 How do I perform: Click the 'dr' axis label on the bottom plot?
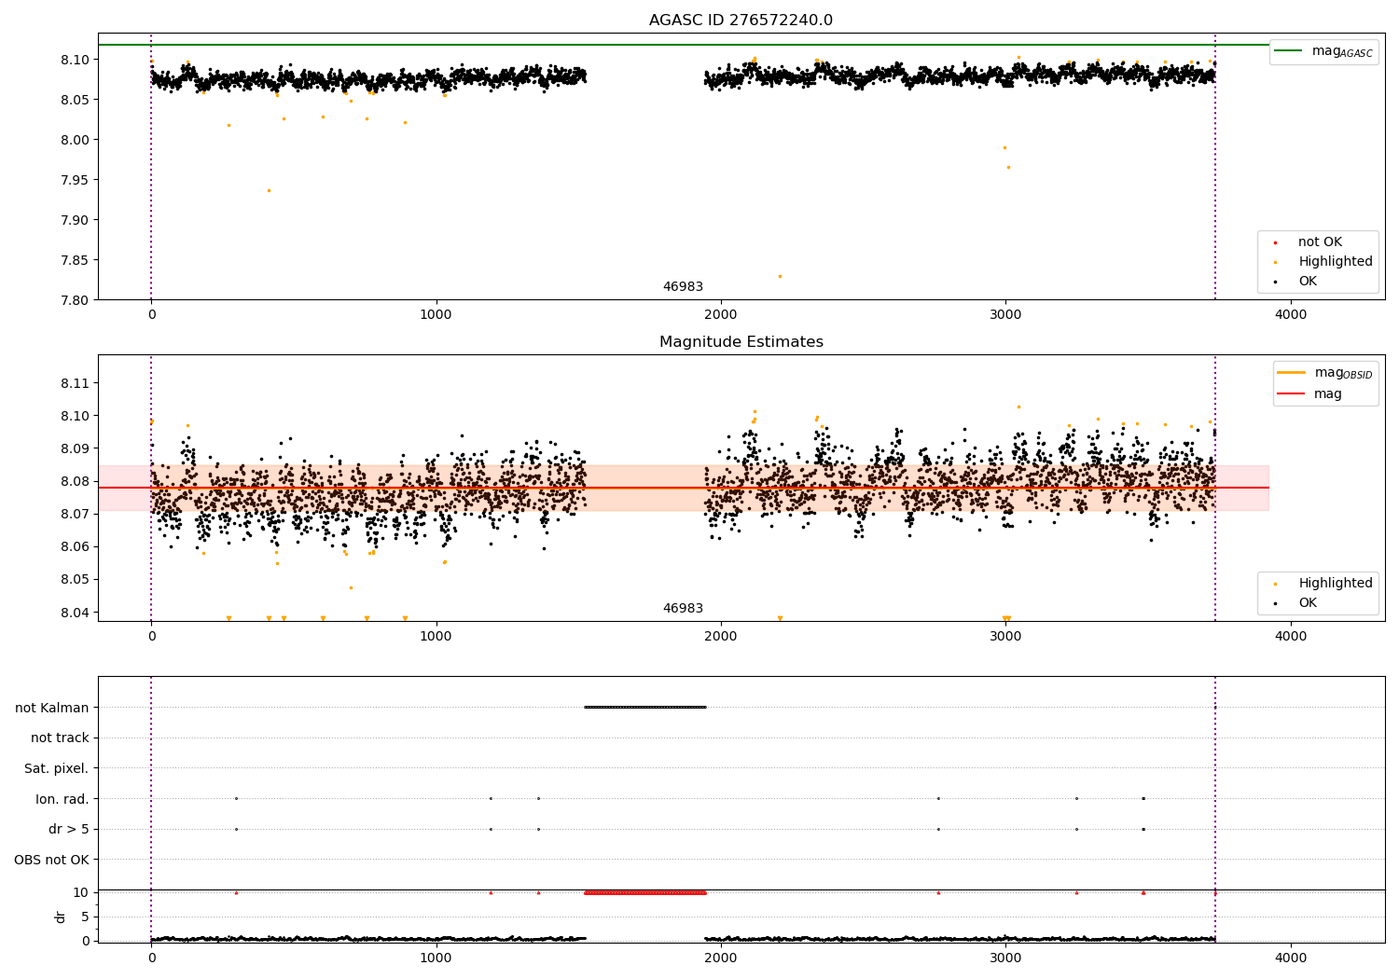pos(61,917)
